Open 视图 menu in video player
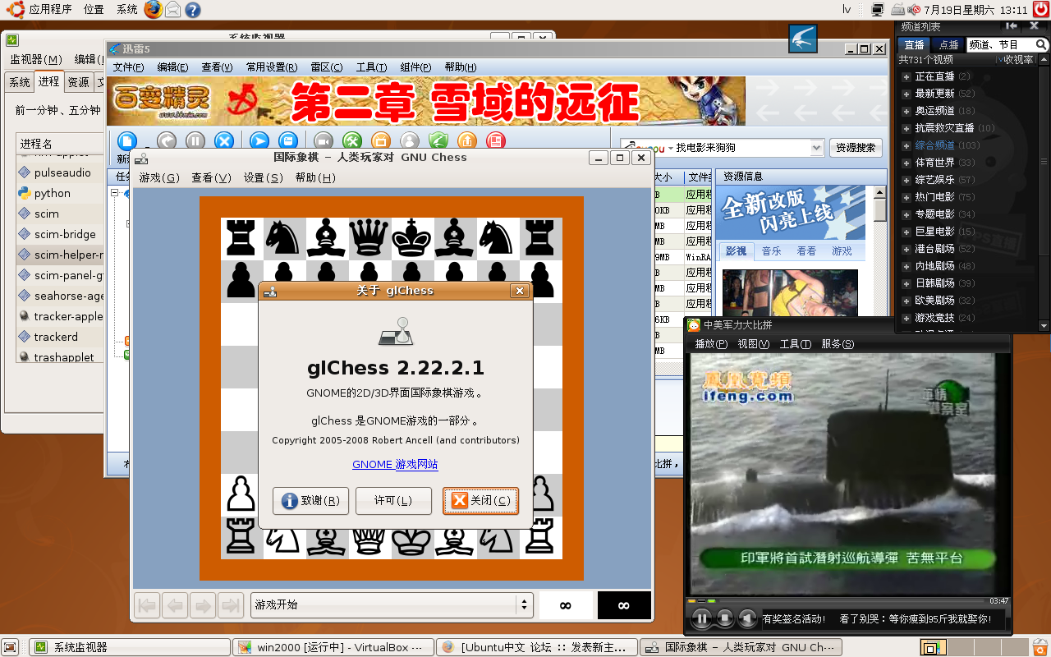The image size is (1051, 657). point(753,344)
